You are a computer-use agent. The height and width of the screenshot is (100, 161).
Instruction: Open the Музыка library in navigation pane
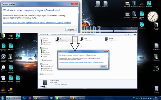[x=44, y=56]
